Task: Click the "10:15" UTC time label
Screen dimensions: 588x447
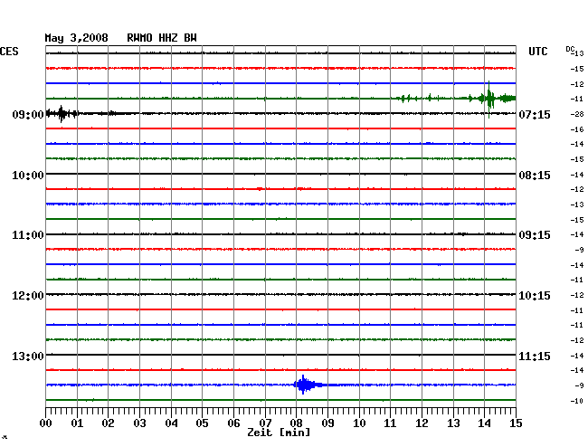Action: click(x=535, y=296)
